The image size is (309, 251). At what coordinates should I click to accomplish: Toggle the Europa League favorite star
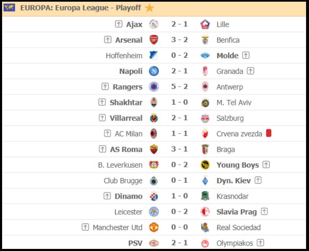pyautogui.click(x=149, y=8)
